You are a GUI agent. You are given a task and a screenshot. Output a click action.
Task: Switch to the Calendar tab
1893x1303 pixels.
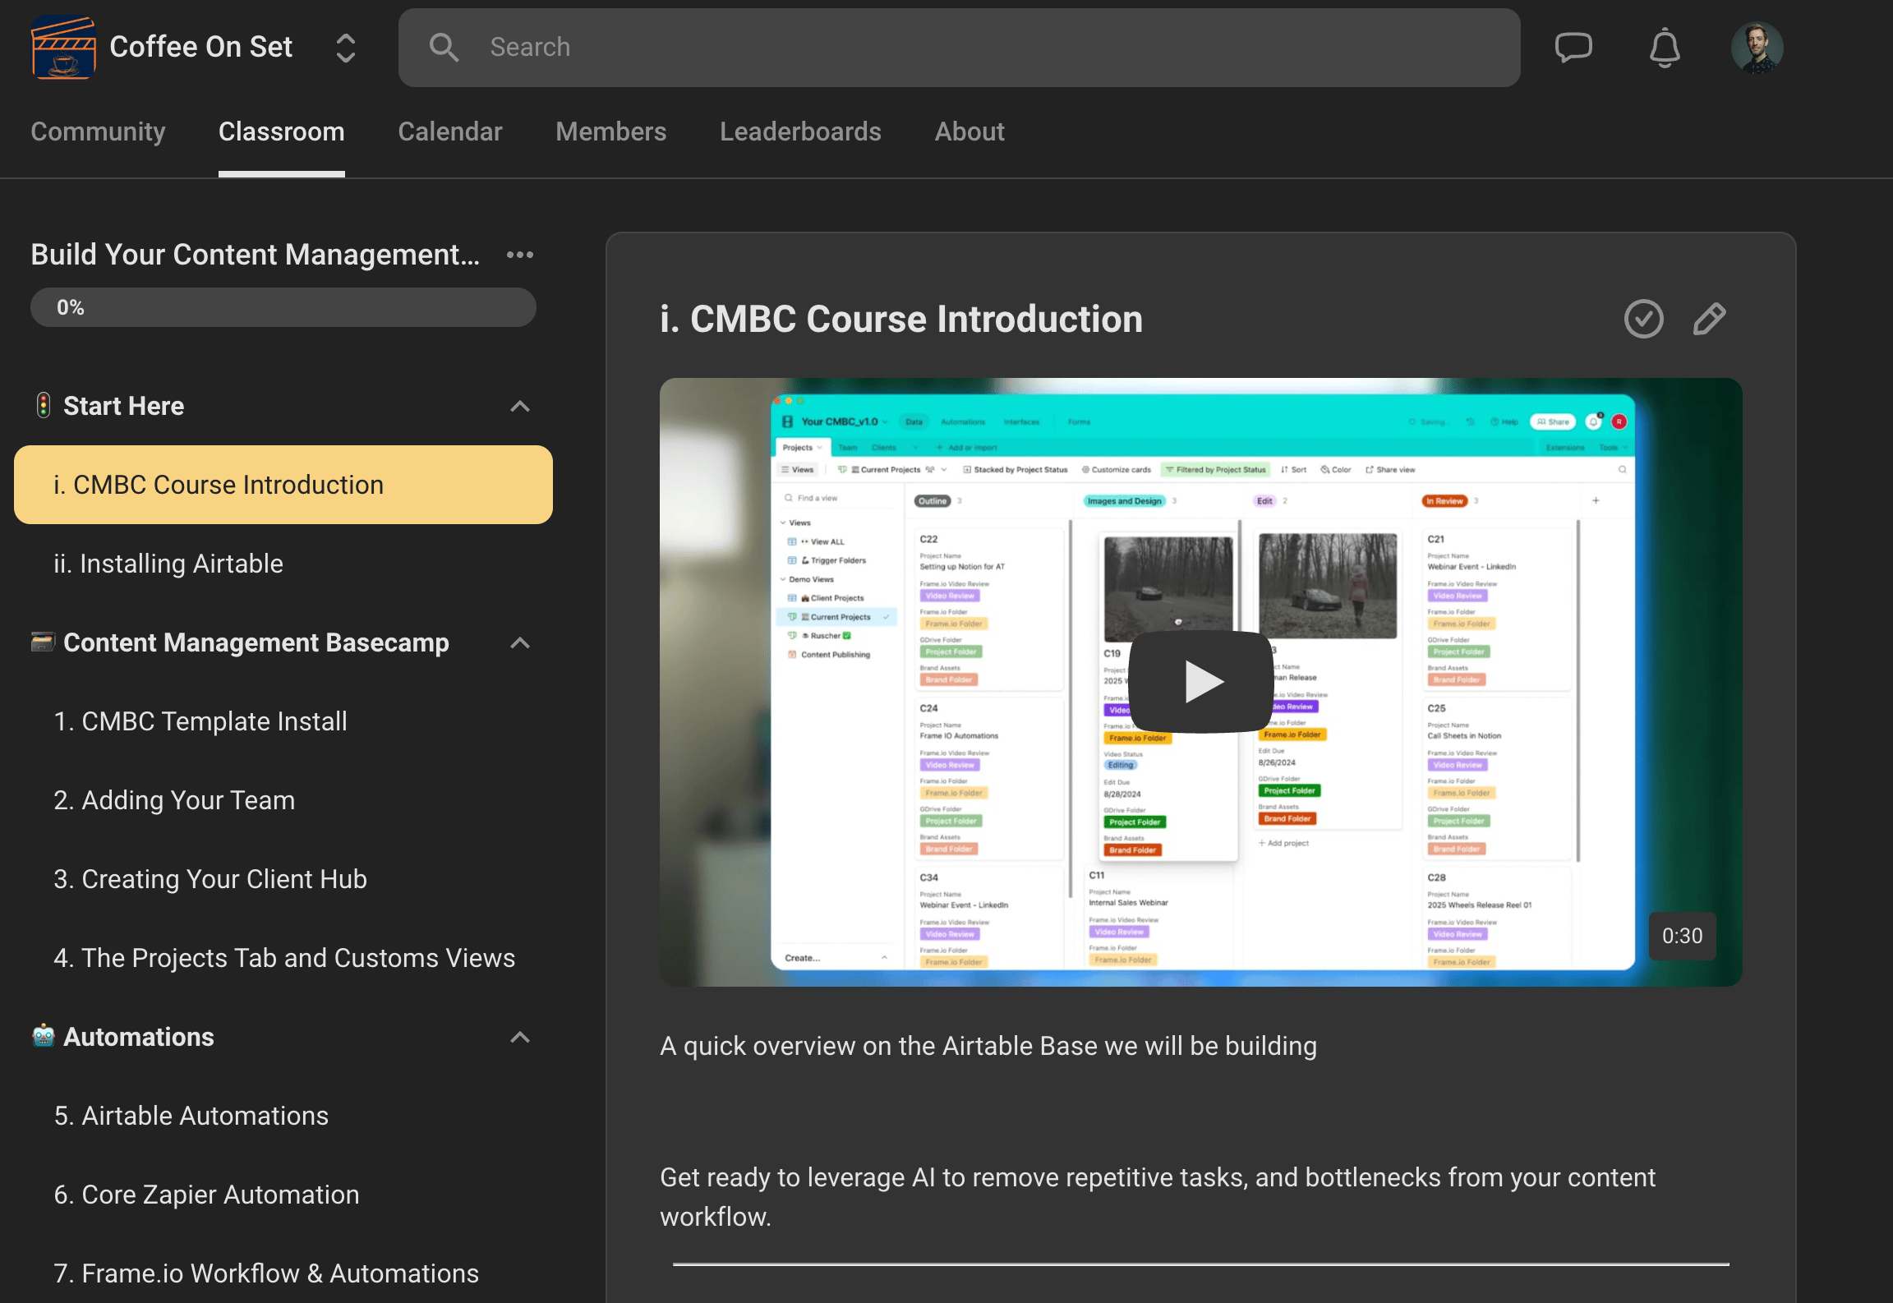[450, 131]
